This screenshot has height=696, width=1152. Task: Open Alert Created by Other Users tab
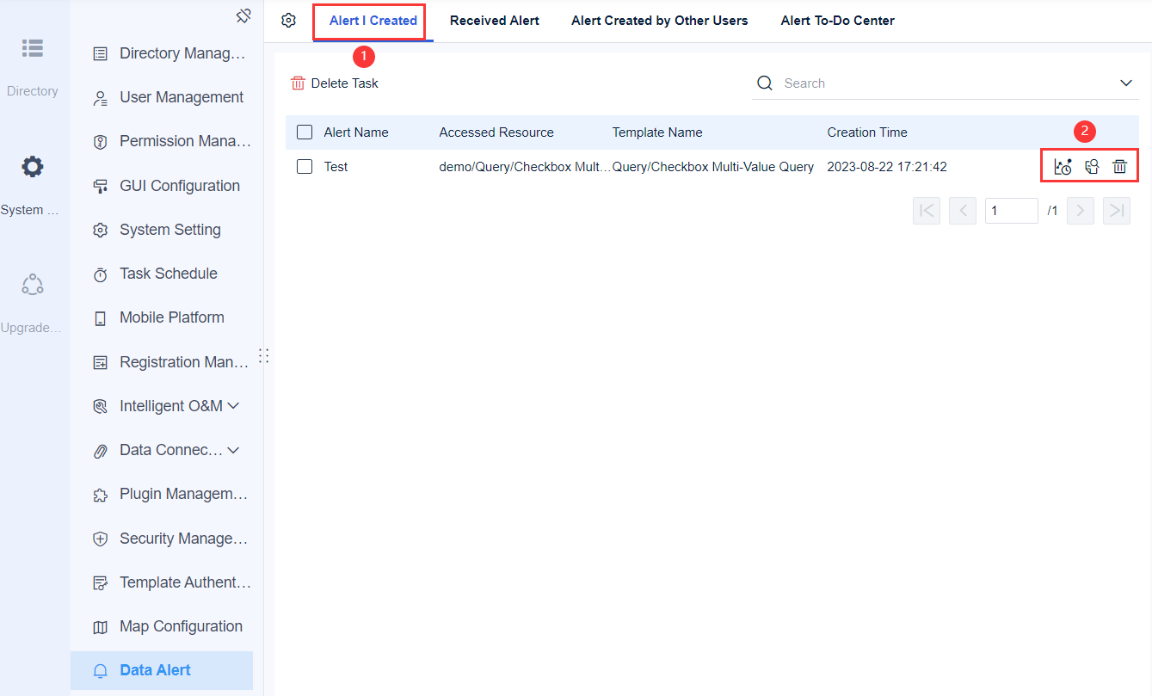(x=660, y=21)
